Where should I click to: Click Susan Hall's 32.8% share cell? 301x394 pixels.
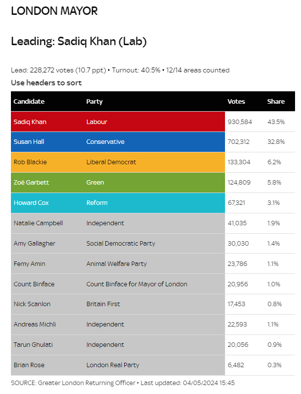(x=276, y=142)
